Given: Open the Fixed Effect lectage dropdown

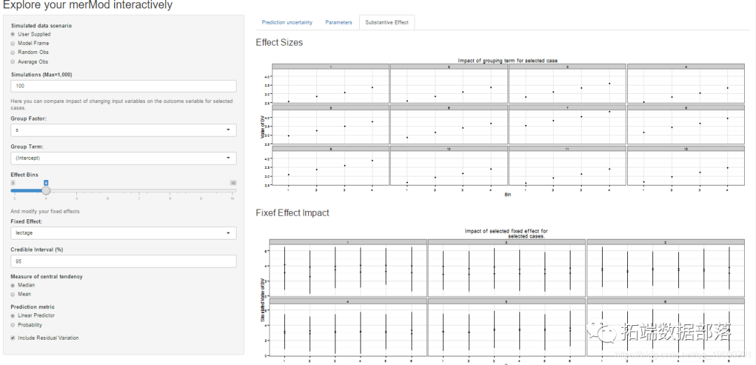Looking at the screenshot, I should [x=123, y=233].
